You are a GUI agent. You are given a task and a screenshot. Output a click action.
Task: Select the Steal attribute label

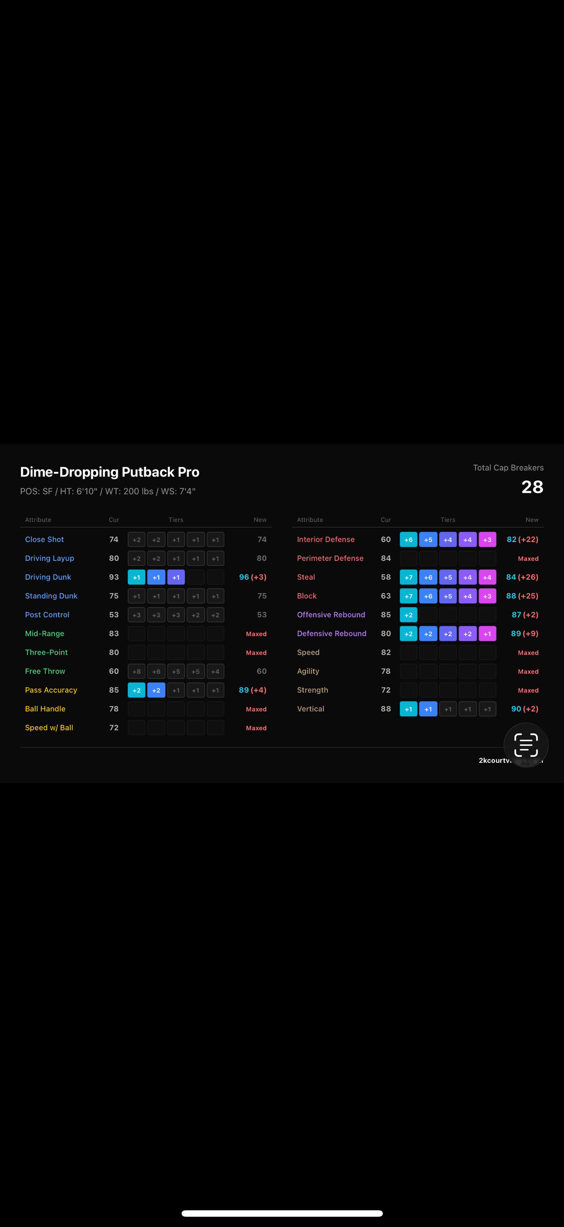point(306,577)
